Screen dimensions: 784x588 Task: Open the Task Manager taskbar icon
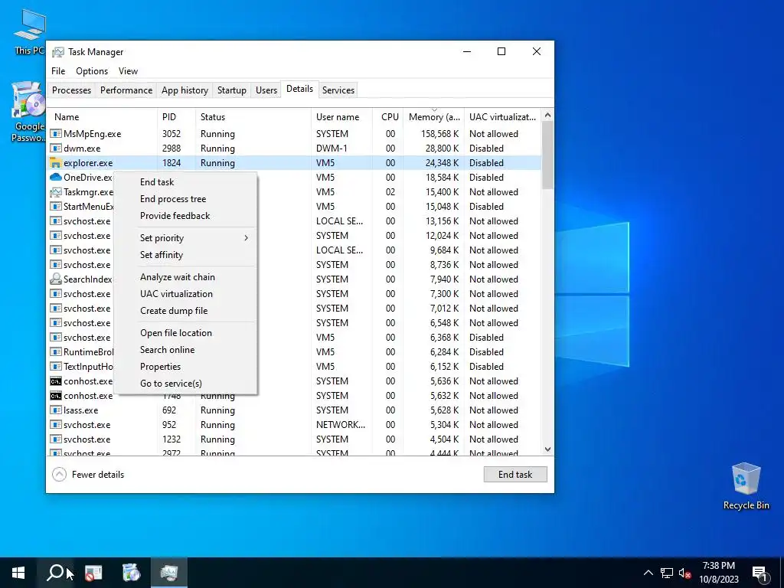[168, 573]
